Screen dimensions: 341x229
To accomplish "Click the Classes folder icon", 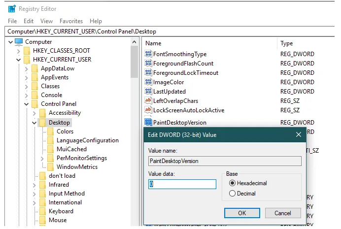I will pyautogui.click(x=35, y=86).
